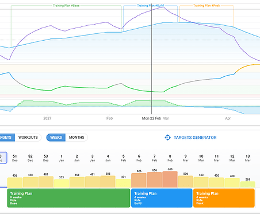The height and width of the screenshot is (215, 260).
Task: Select the week 2 Jan bar valued 458
Action: [x=77, y=182]
